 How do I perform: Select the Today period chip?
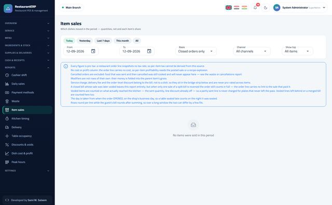[x=69, y=41]
